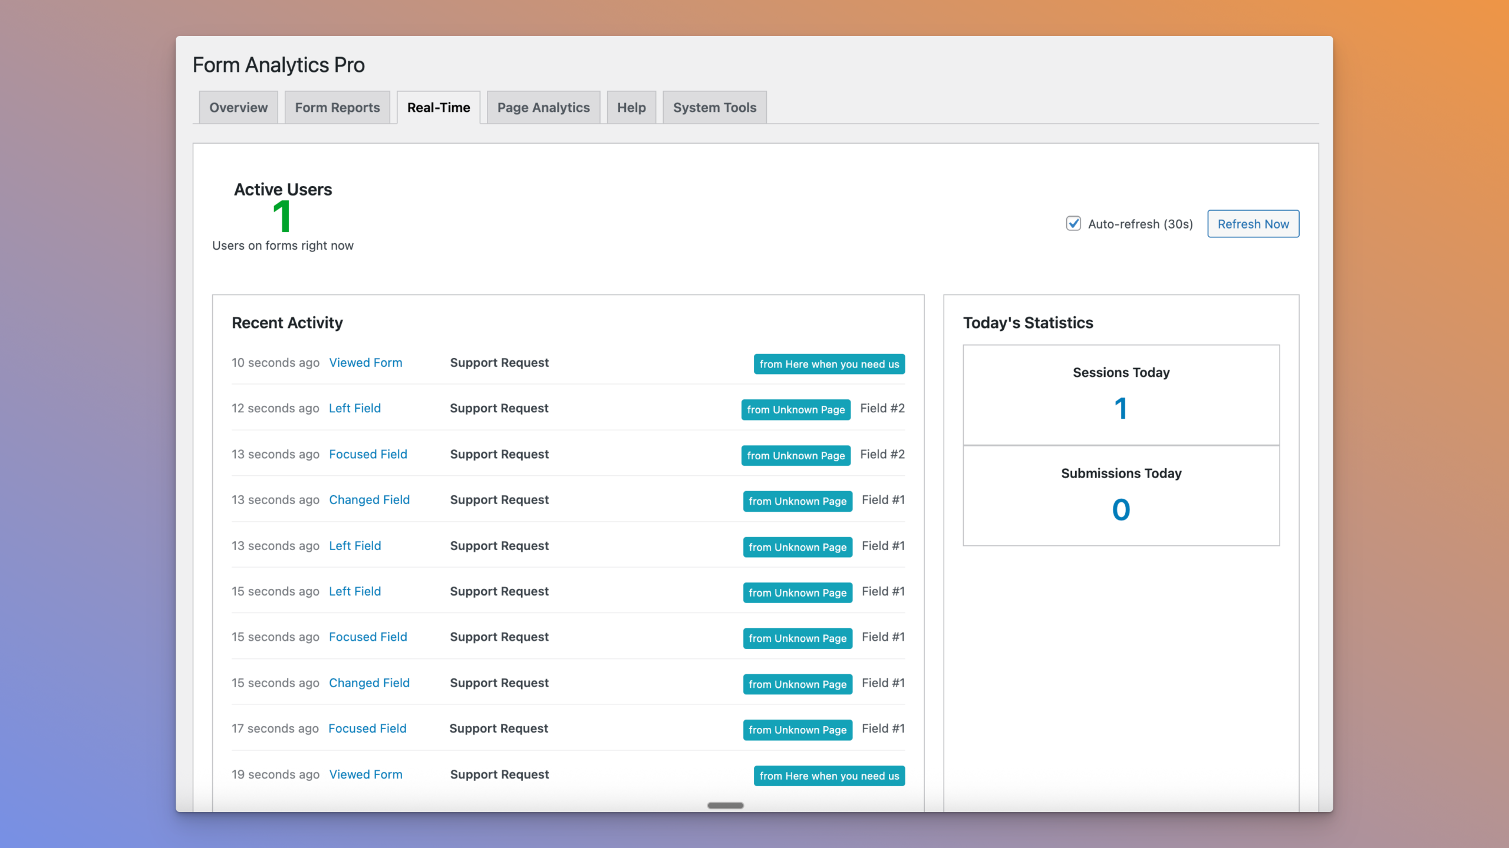
Task: Click the Active Users heading
Action: (x=283, y=190)
